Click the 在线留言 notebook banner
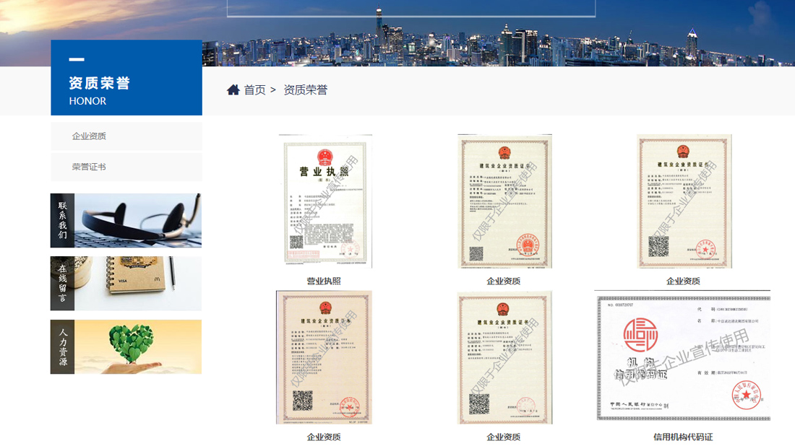The height and width of the screenshot is (446, 795). [126, 283]
